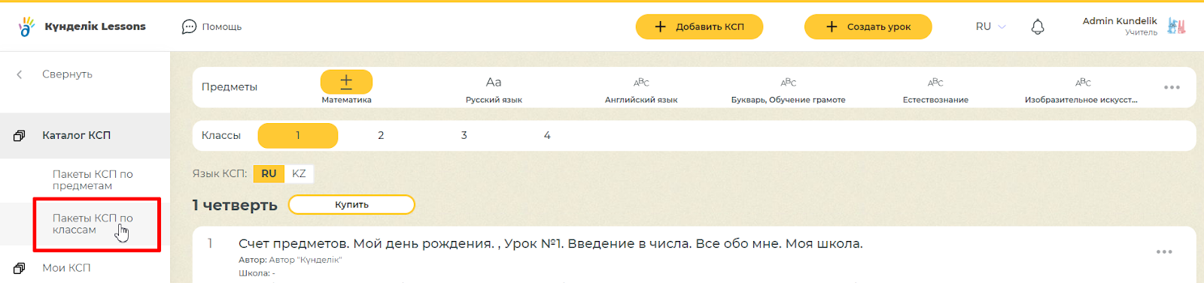Image resolution: width=1204 pixels, height=283 pixels.
Task: Click the plus icon in Добавить КСП
Action: (x=661, y=26)
